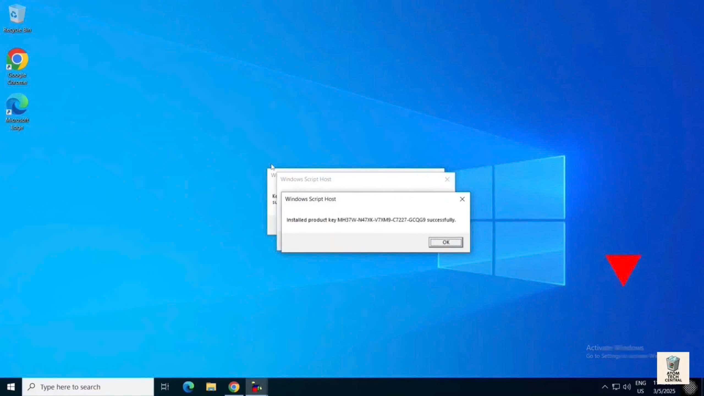The width and height of the screenshot is (704, 396).
Task: Expand the hidden system tray icons
Action: point(605,387)
